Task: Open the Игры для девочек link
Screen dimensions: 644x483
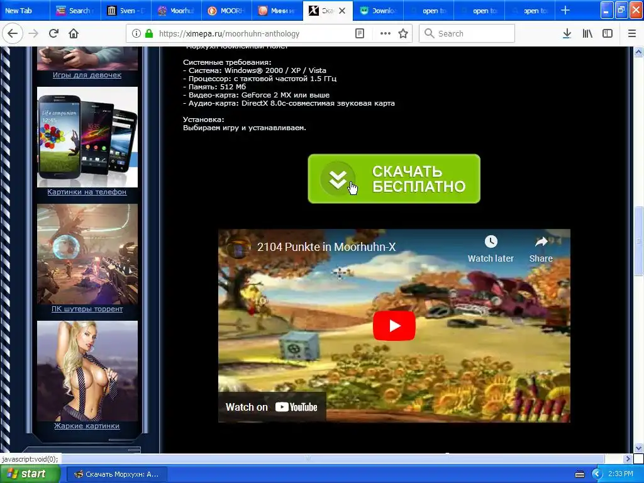Action: tap(87, 75)
